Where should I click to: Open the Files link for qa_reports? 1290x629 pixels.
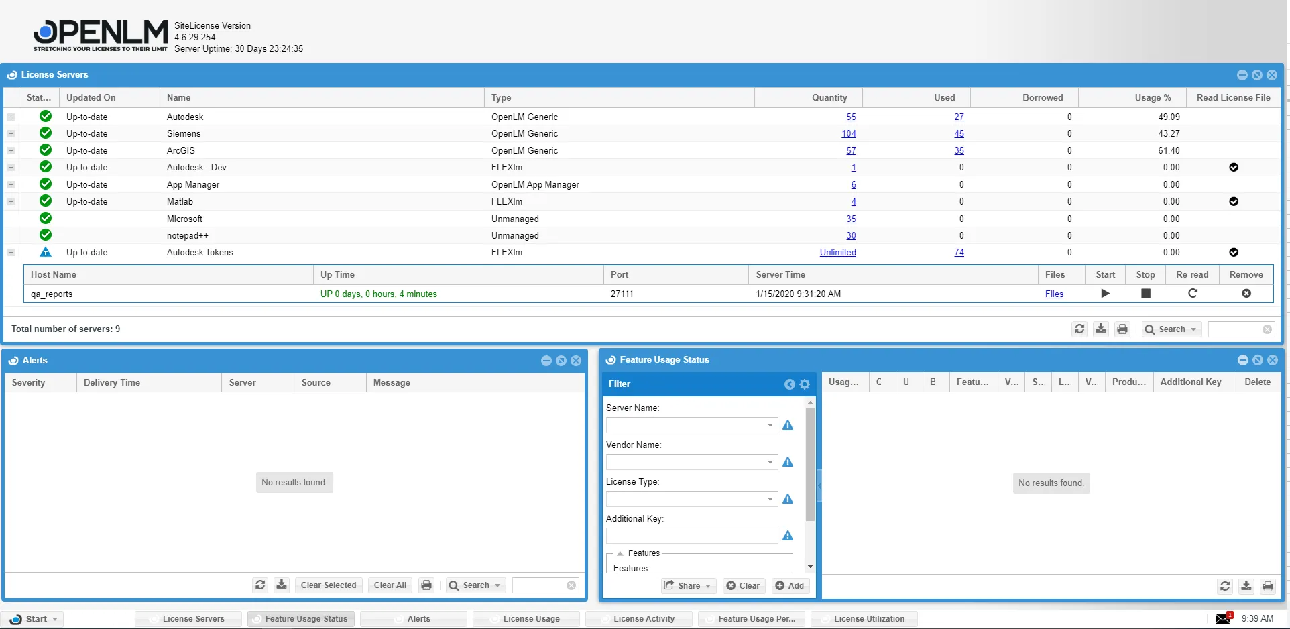tap(1054, 294)
